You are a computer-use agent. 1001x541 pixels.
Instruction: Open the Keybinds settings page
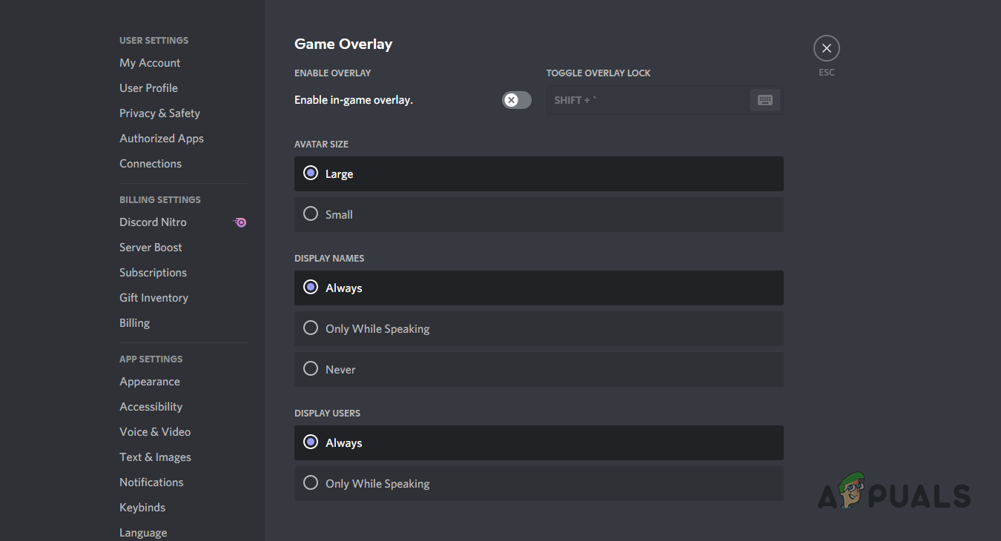[x=142, y=507]
